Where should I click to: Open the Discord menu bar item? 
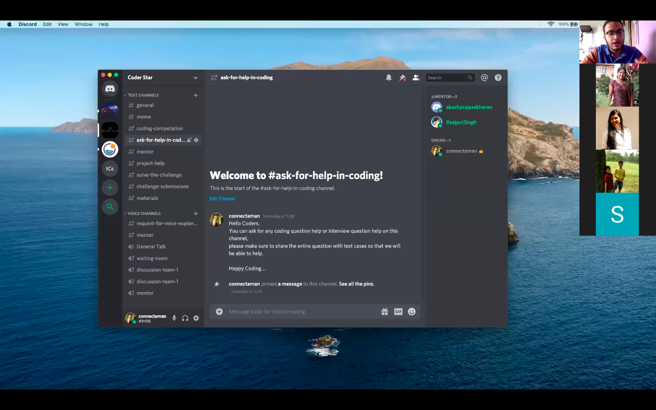(27, 24)
